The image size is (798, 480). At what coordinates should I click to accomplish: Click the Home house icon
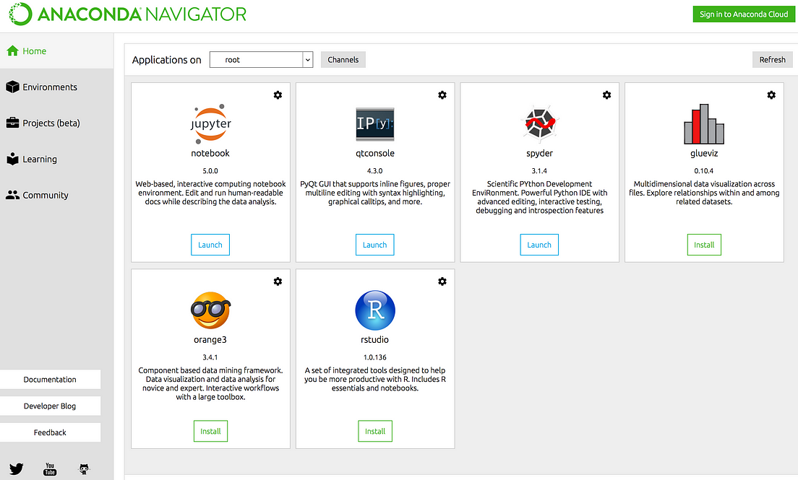click(x=13, y=51)
